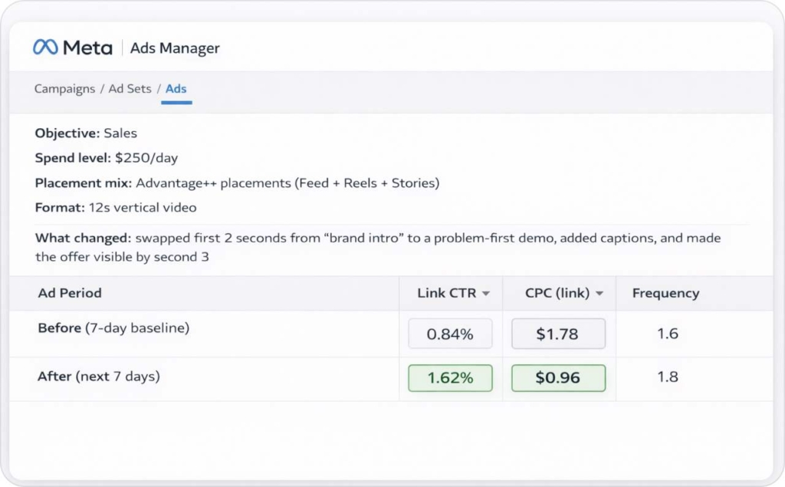
Task: Switch to the Campaigns breadcrumb tab
Action: (x=64, y=89)
